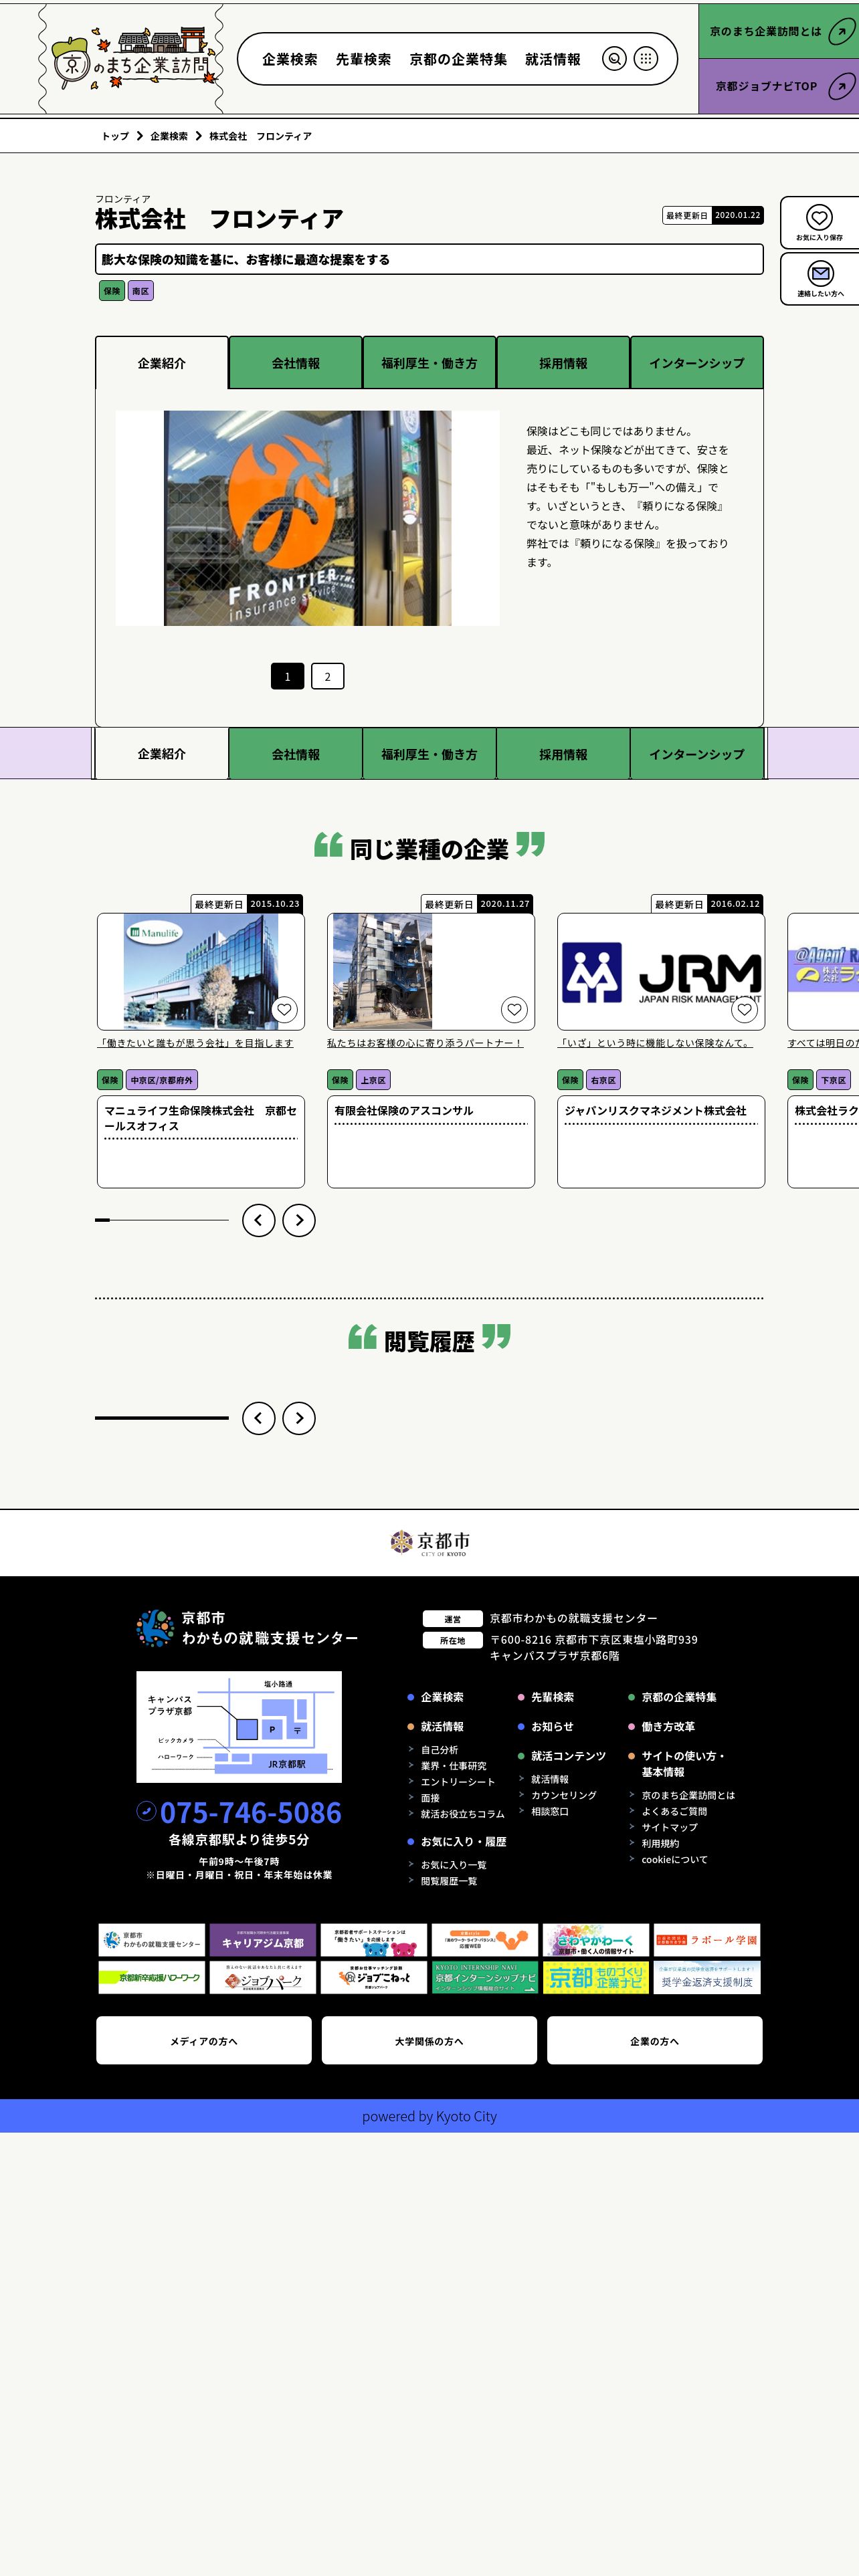Favorite the Manulife card heart icon

point(284,1009)
